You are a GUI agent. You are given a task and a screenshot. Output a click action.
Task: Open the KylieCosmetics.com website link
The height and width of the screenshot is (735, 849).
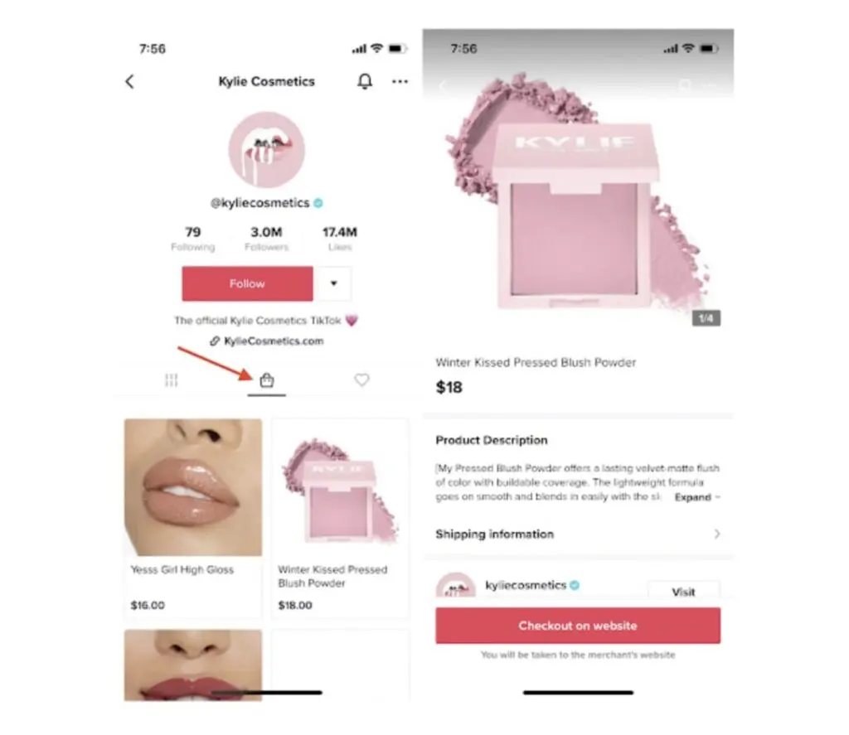click(274, 341)
